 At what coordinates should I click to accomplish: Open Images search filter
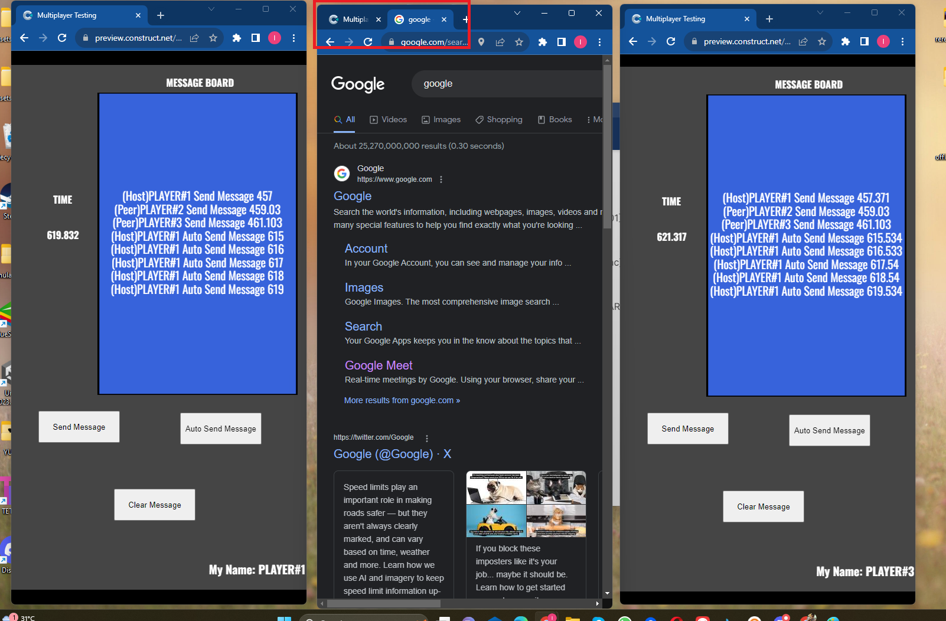point(441,119)
